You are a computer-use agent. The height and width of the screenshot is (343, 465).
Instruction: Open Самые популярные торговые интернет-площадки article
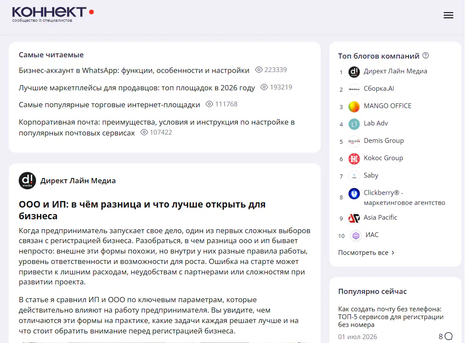coord(110,105)
